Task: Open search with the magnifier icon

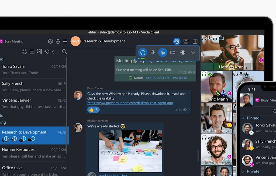Action: pyautogui.click(x=65, y=52)
